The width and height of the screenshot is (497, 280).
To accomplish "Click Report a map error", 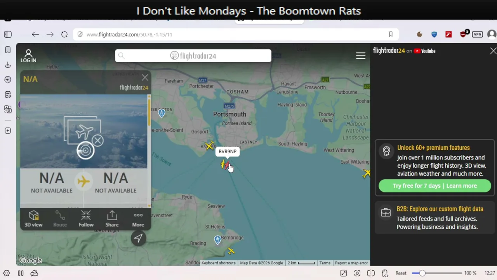I will (351, 263).
